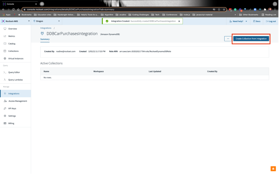Bookmark this page with star icon
This screenshot has height=174, width=279.
[x=224, y=10]
